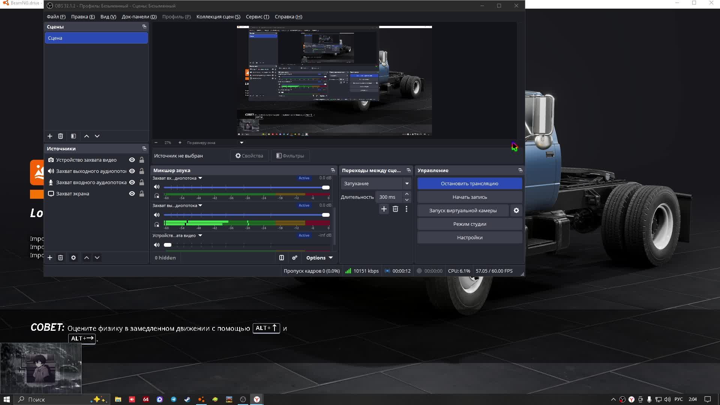Open the Док-панели menu
Screen dimensions: 720x405
[139, 16]
